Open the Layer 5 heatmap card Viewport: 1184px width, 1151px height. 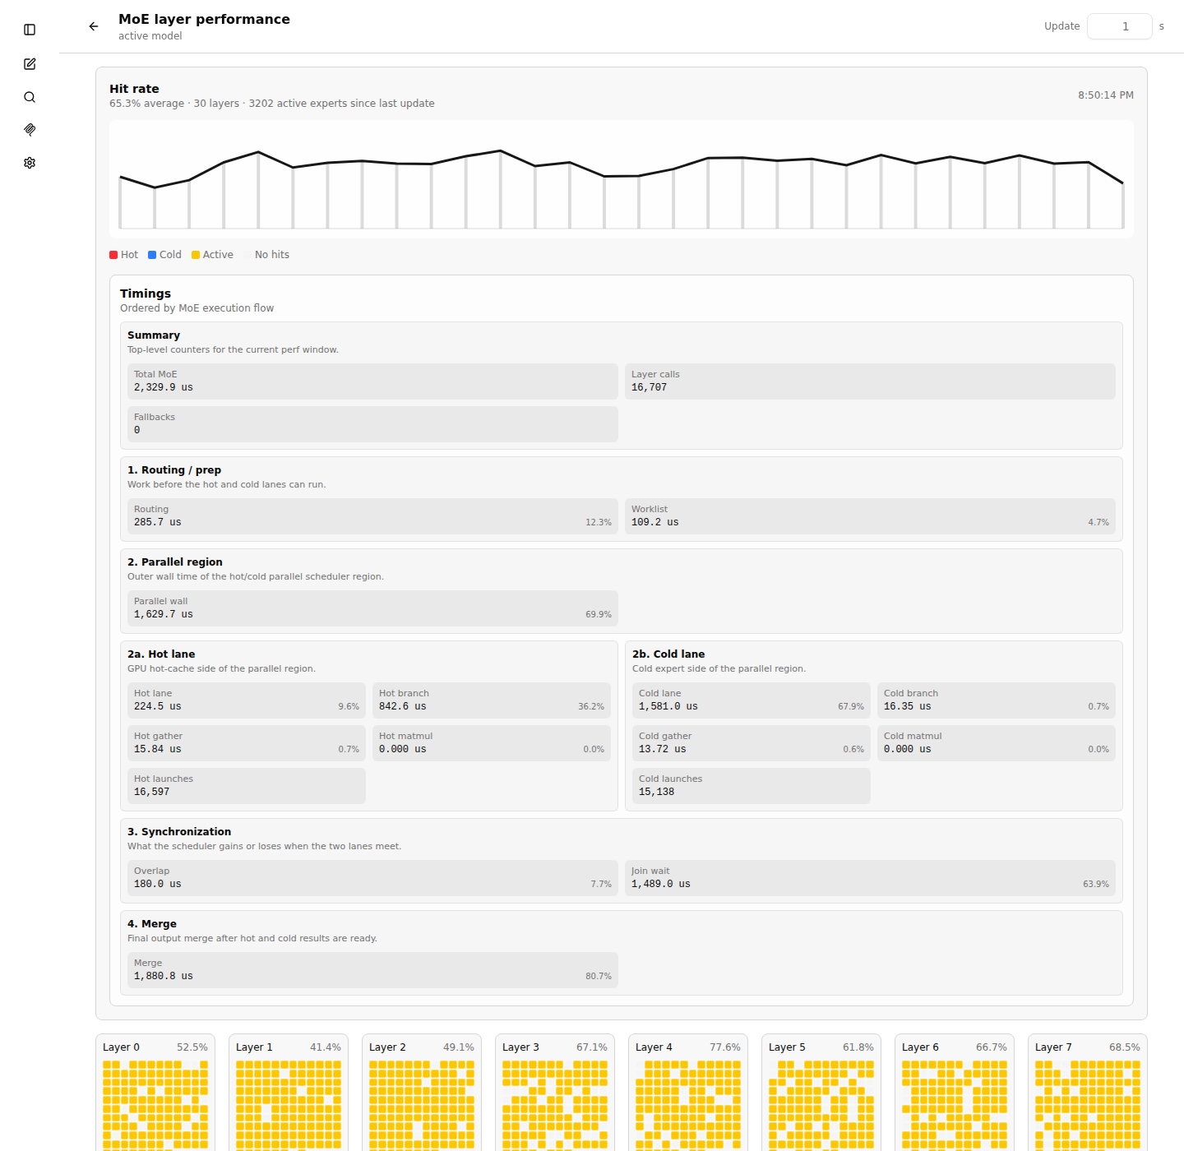tap(821, 1093)
